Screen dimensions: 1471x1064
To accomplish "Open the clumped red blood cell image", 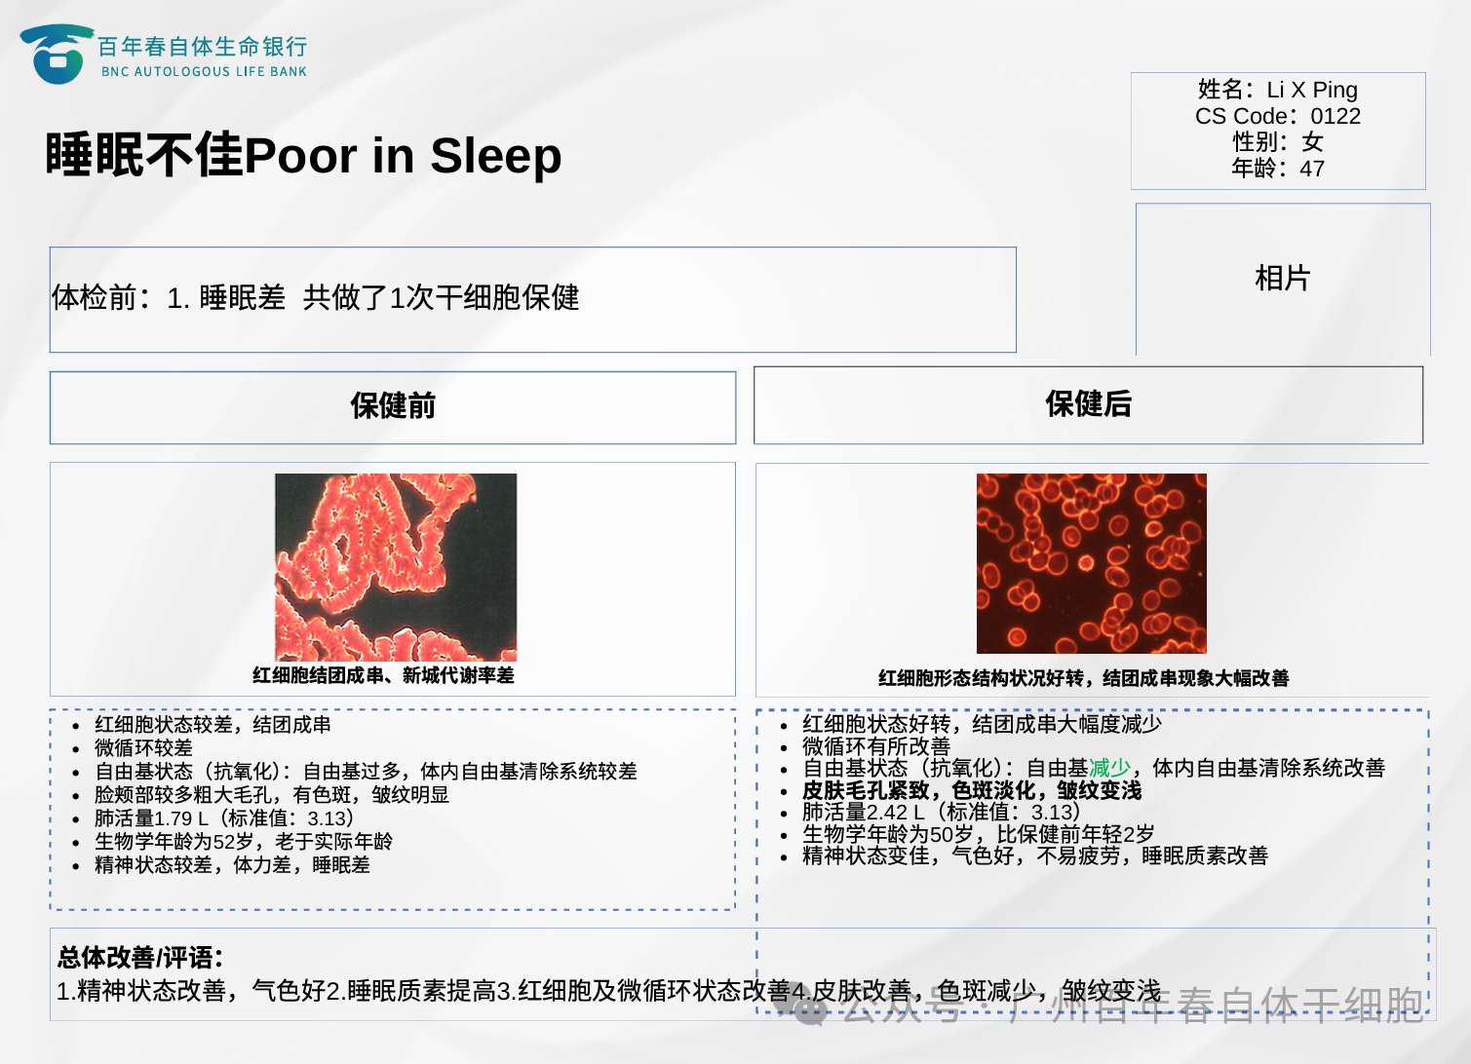I will [396, 566].
